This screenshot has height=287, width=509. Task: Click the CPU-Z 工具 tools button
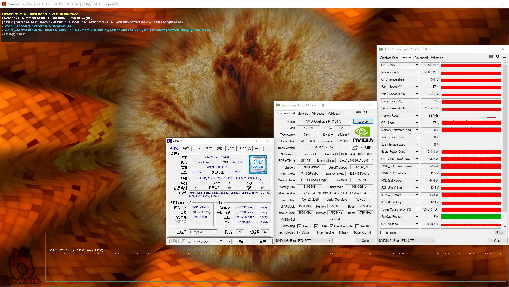pyautogui.click(x=219, y=242)
